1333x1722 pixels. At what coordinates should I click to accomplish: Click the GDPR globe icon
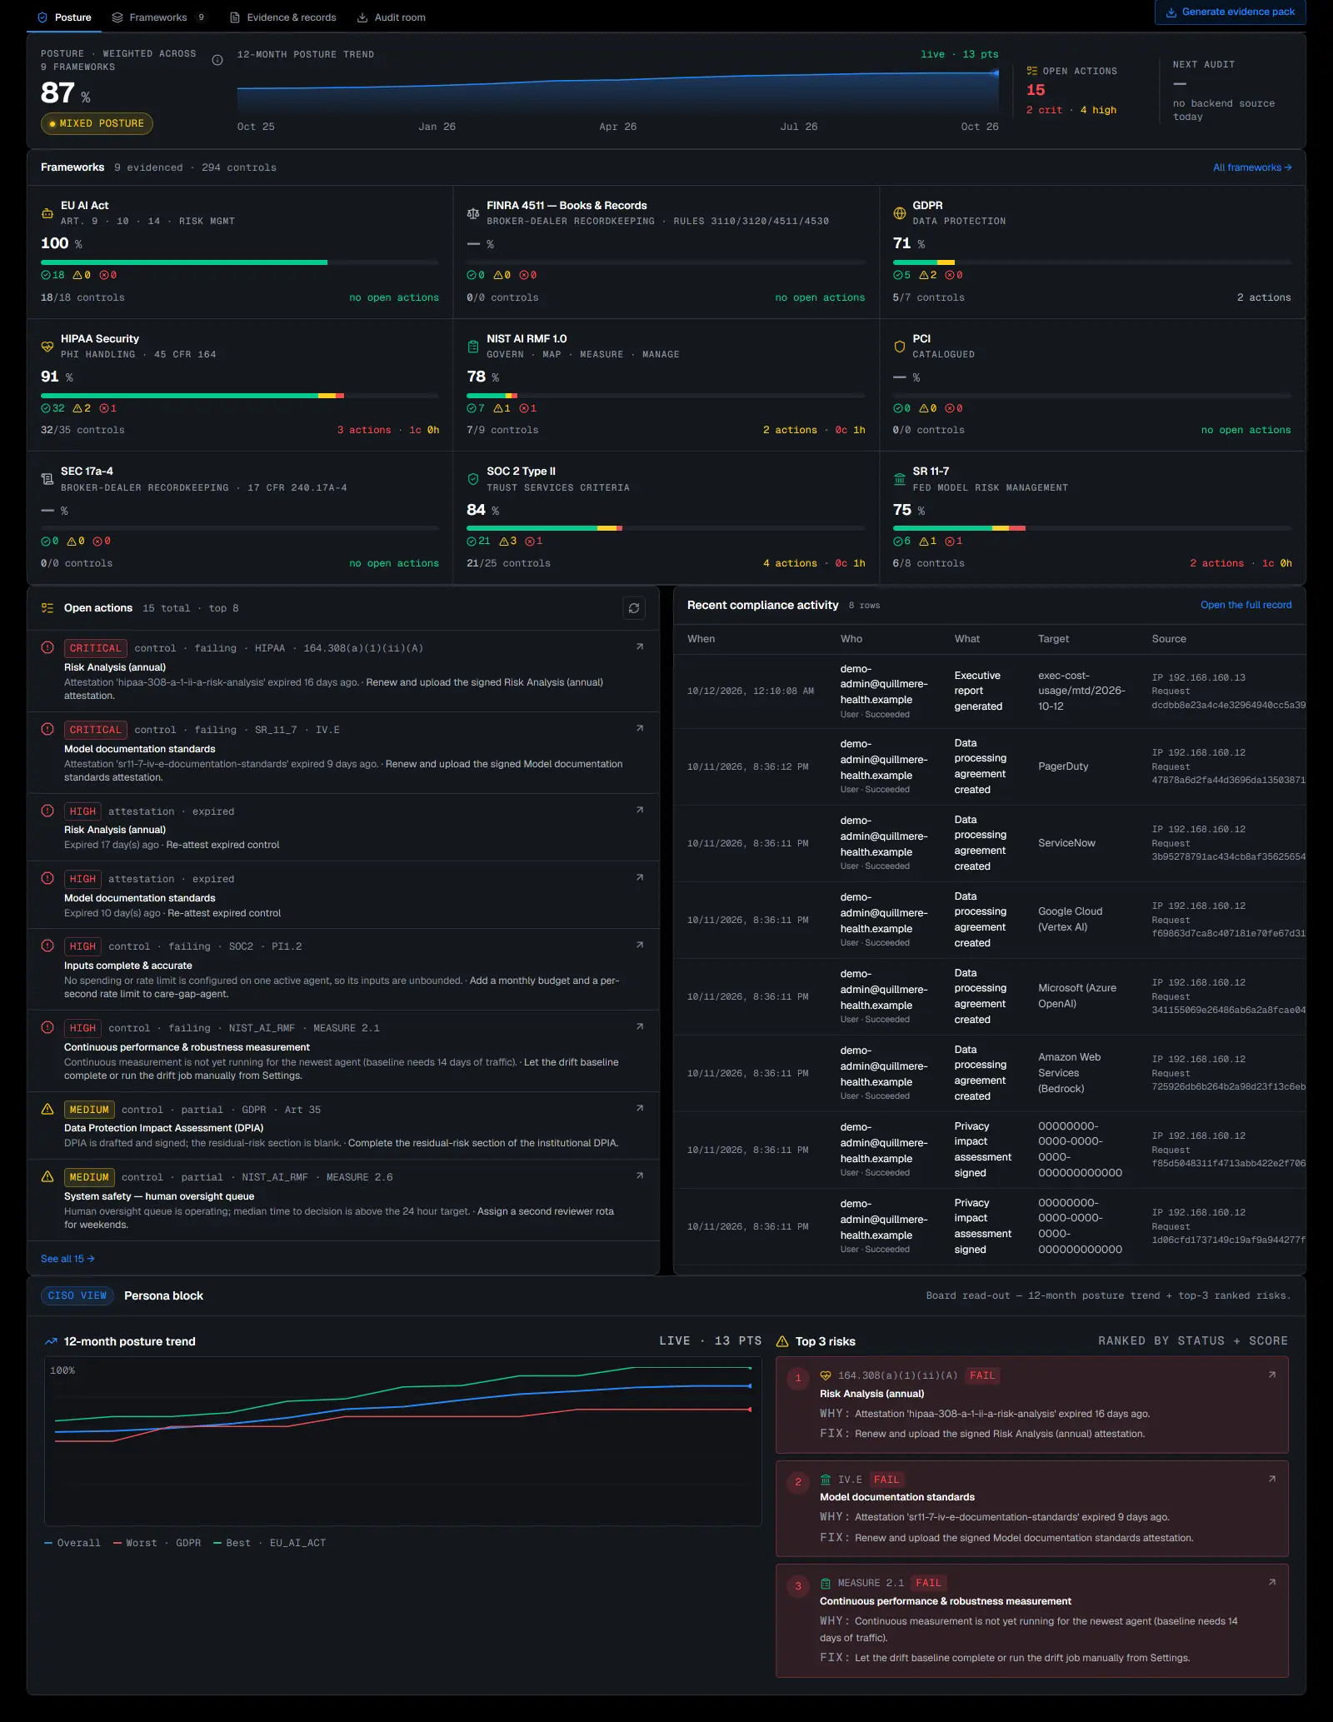[900, 213]
